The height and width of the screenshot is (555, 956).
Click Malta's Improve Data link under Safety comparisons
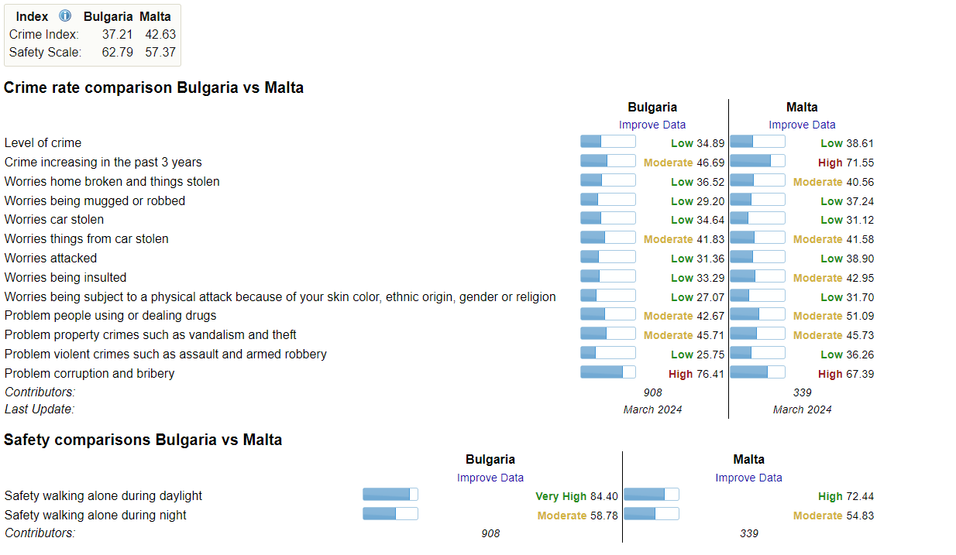point(748,478)
